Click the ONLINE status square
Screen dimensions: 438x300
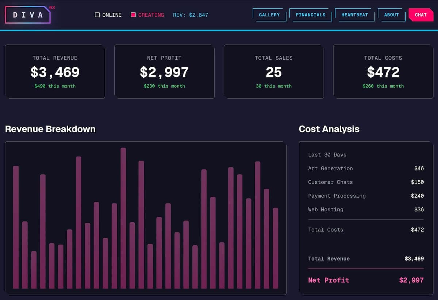[97, 15]
